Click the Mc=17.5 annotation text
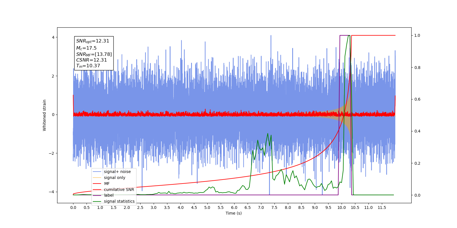457x228 pixels. click(x=86, y=48)
